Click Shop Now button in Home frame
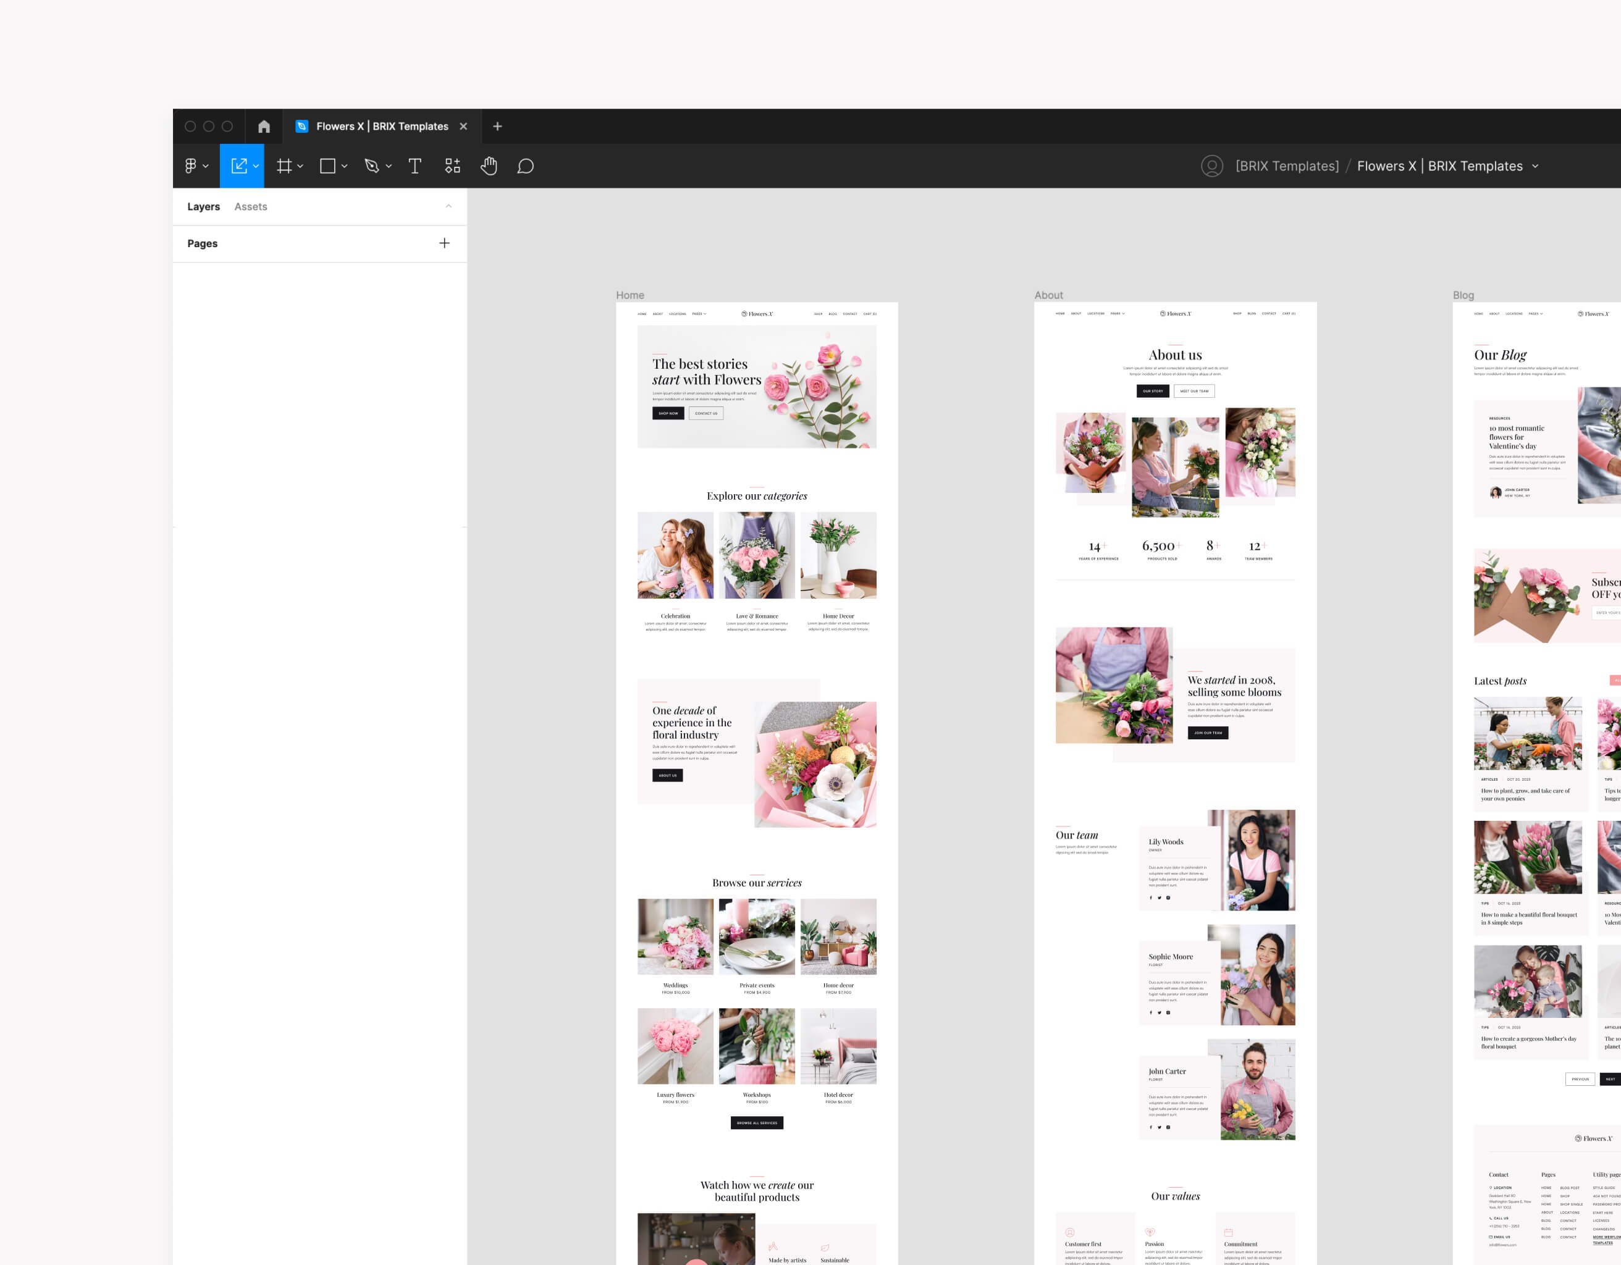 (x=668, y=413)
